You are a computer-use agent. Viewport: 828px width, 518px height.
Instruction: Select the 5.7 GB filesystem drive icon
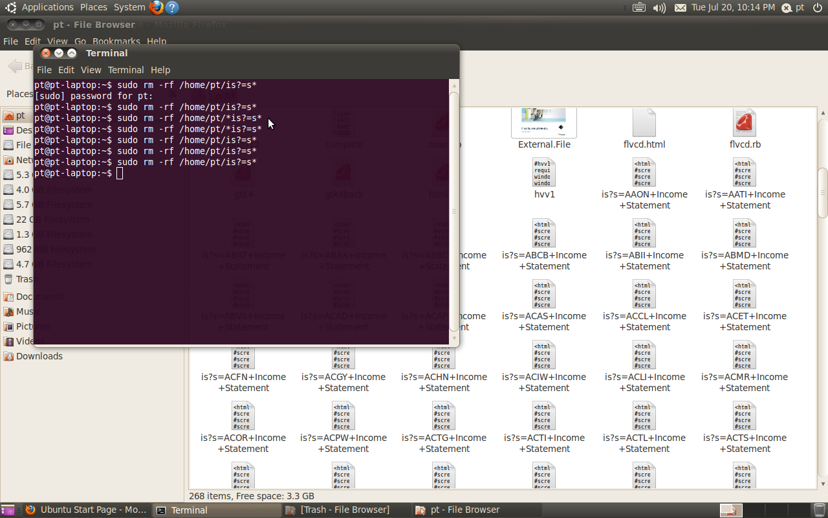tap(8, 205)
